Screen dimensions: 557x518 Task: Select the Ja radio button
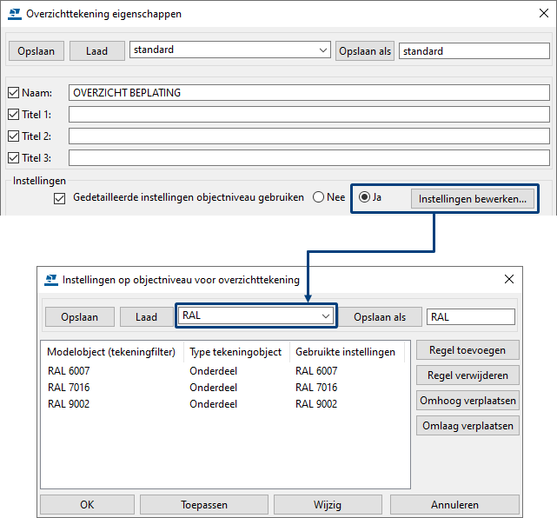(365, 197)
